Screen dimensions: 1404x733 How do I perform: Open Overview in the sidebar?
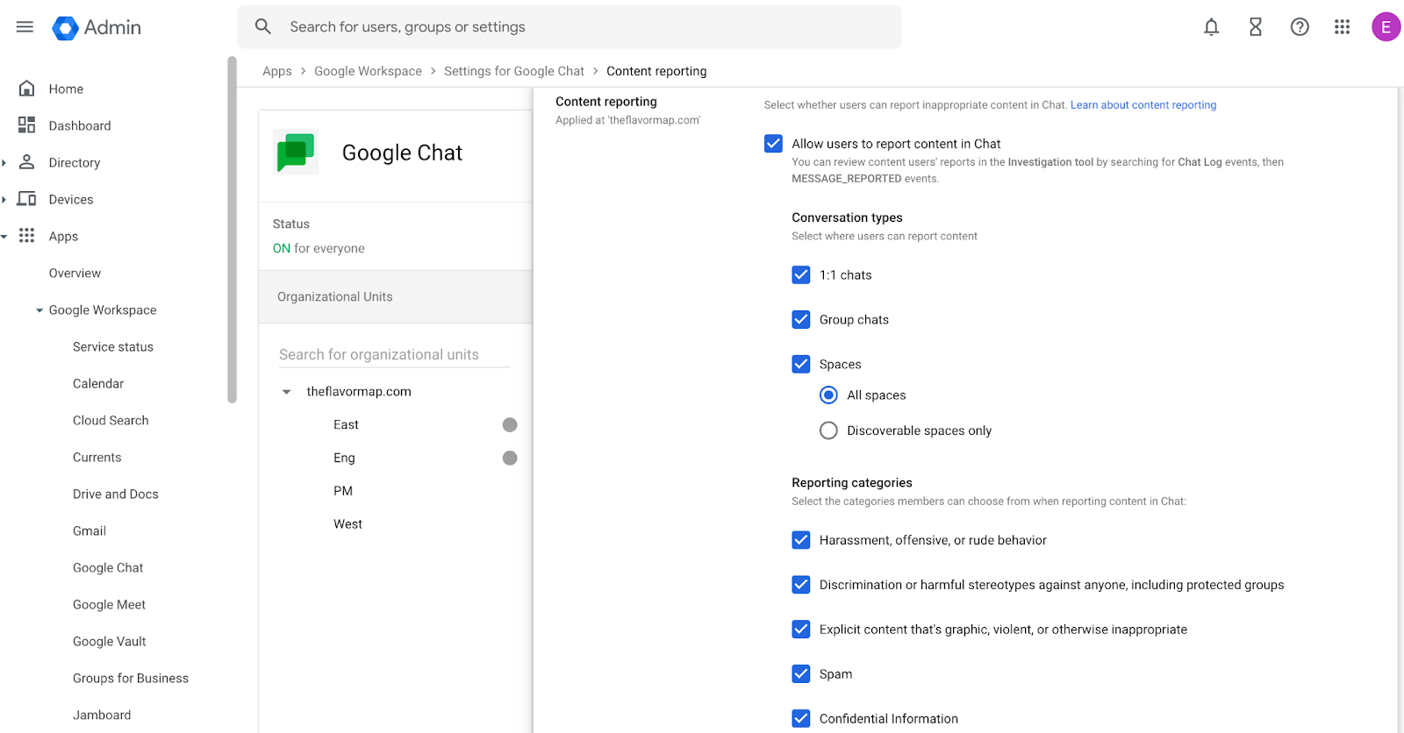[75, 274]
